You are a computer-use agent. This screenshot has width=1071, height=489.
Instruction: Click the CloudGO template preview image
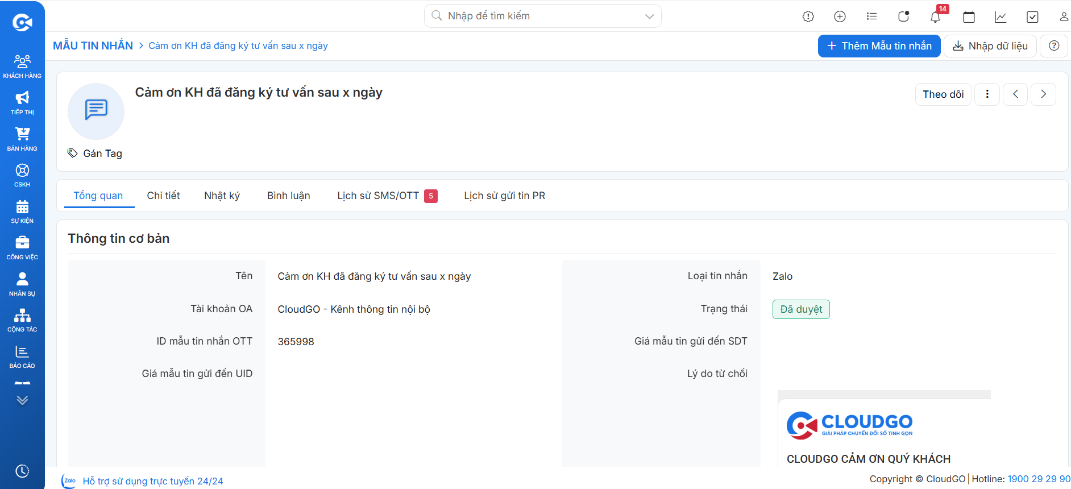884,429
